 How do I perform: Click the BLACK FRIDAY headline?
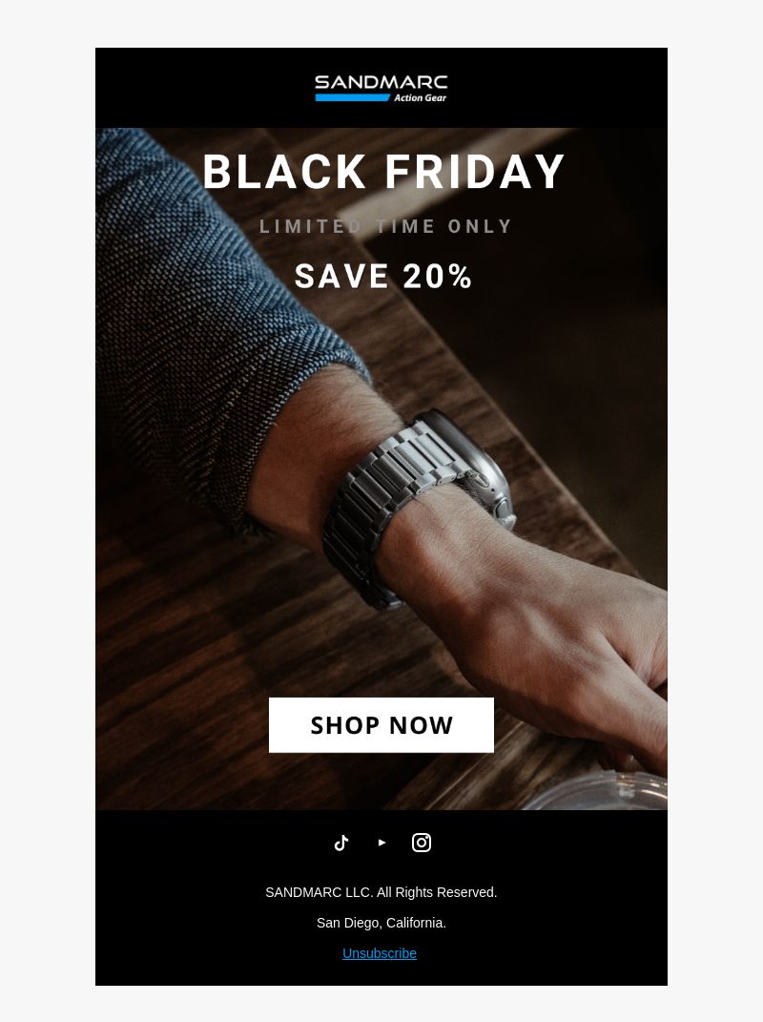click(x=382, y=172)
